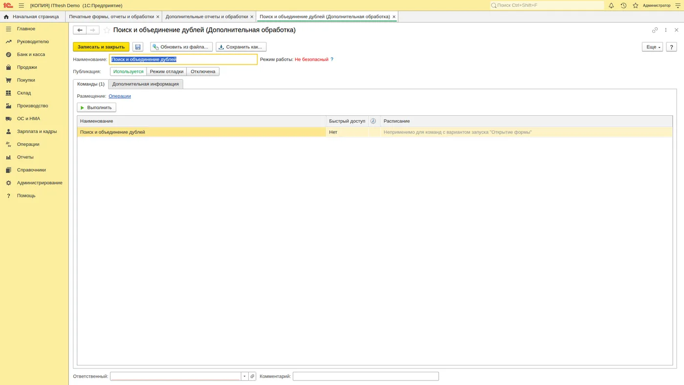Open the three-dot form options menu
The image size is (684, 385).
666,30
